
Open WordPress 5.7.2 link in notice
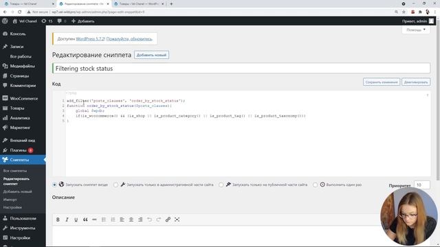click(90, 39)
